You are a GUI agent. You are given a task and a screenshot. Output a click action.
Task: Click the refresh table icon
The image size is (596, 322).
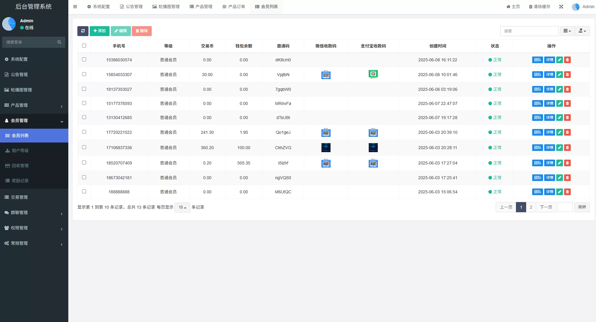(83, 31)
